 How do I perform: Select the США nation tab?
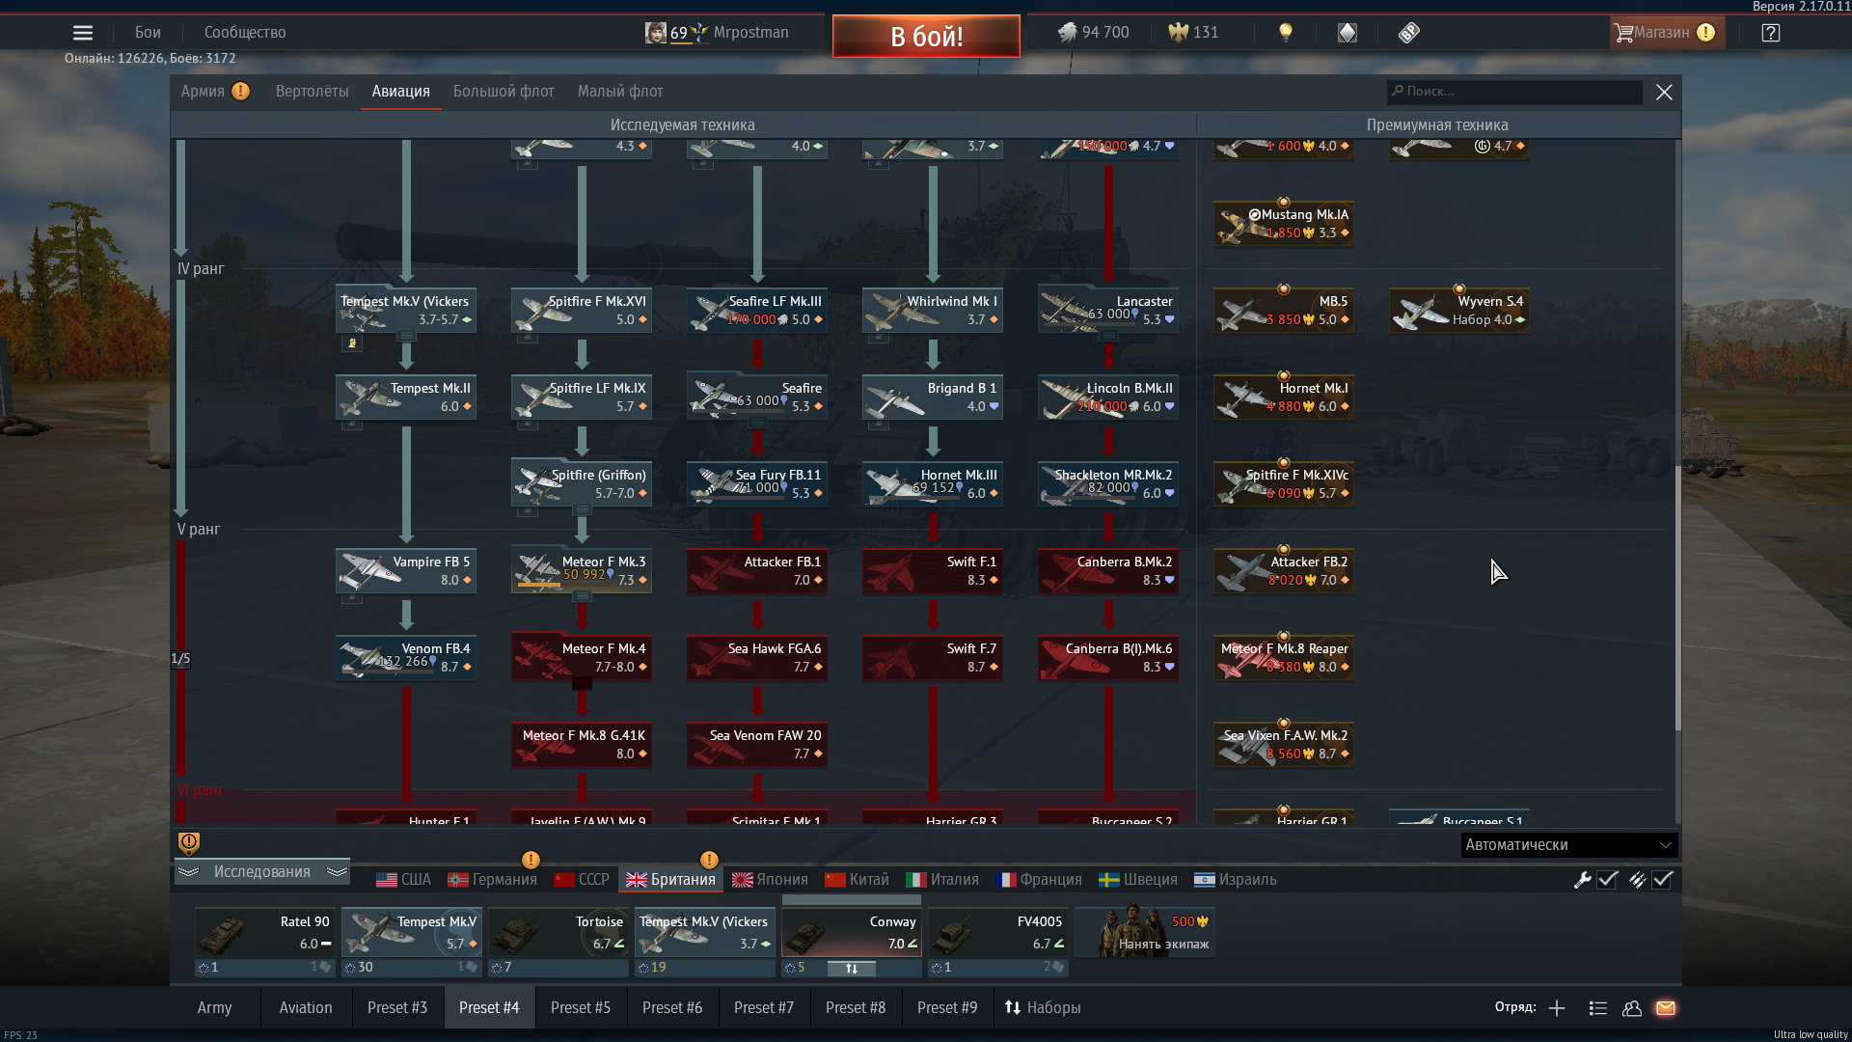(404, 879)
